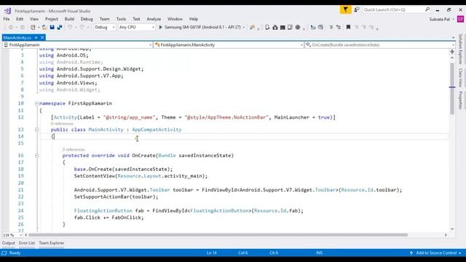Uncomment selected lines icon
This screenshot has width=466, height=262.
pyautogui.click(x=338, y=28)
